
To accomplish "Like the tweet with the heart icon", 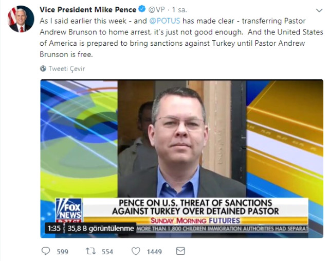I will [136, 251].
